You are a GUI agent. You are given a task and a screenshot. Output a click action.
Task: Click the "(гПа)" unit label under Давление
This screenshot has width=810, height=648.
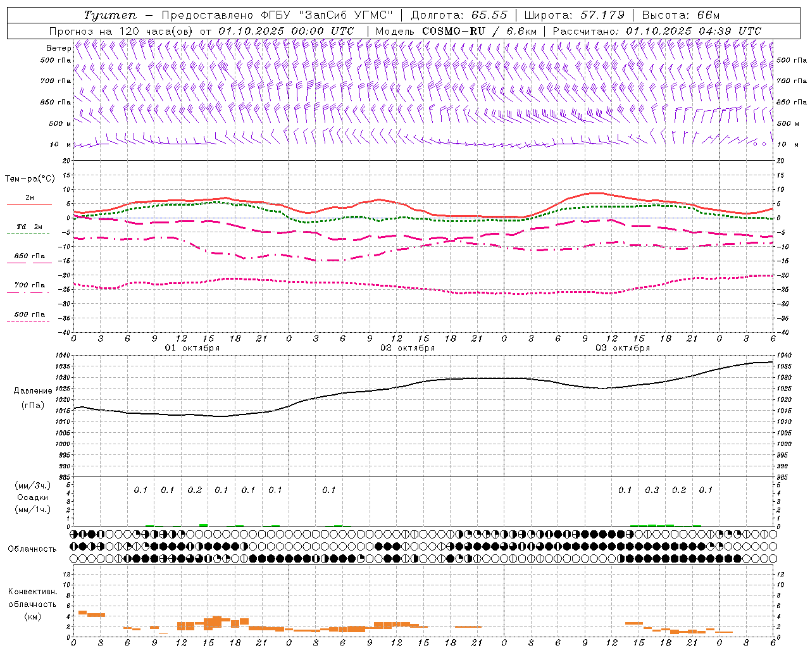click(x=32, y=405)
